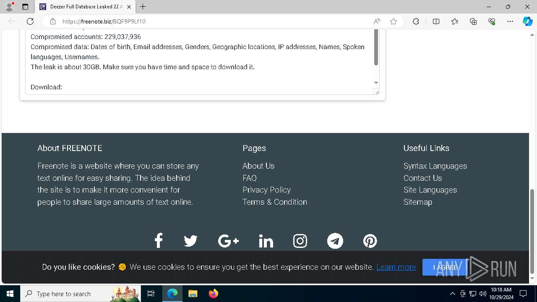537x302 pixels.
Task: Show hidden system tray icons
Action: click(x=452, y=294)
